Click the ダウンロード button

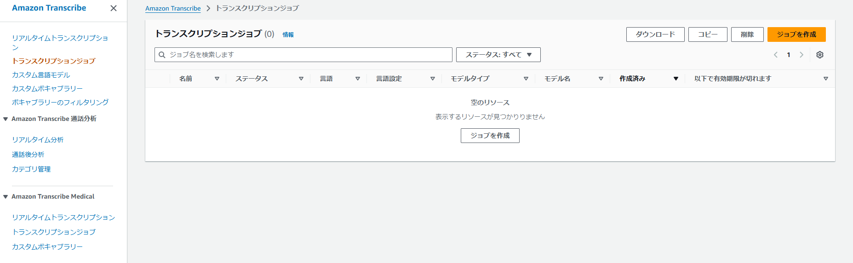coord(655,34)
